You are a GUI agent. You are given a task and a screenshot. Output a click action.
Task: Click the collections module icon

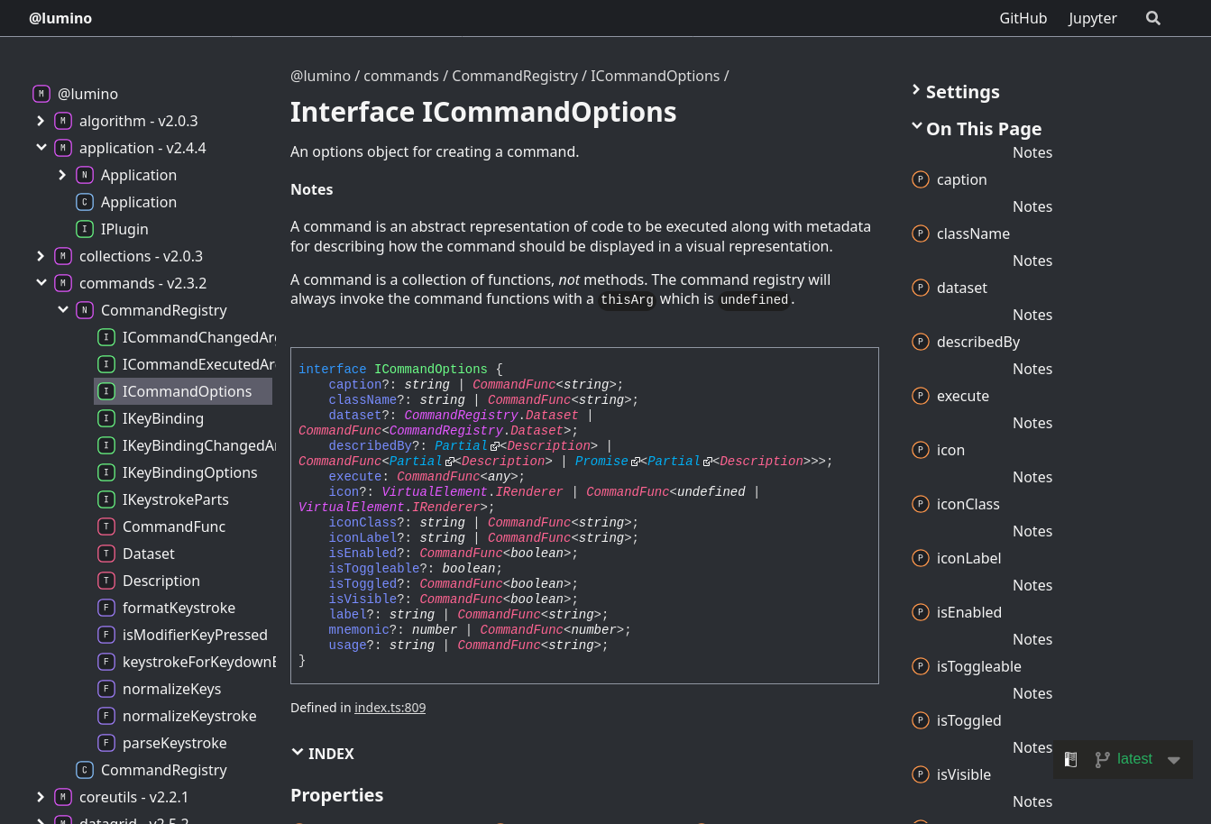tap(62, 256)
